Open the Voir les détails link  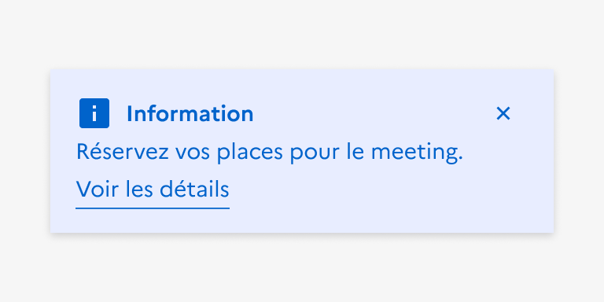[x=153, y=189]
